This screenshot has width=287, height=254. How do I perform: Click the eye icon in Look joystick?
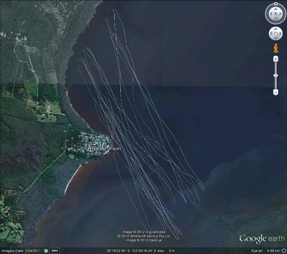tap(276, 14)
